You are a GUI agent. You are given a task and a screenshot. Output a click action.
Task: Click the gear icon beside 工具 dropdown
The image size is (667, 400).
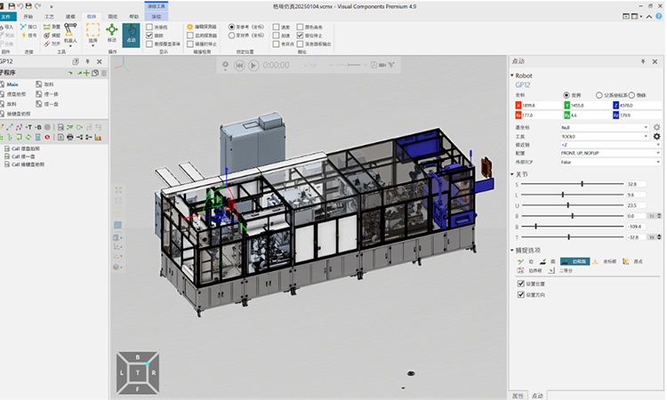pyautogui.click(x=656, y=136)
